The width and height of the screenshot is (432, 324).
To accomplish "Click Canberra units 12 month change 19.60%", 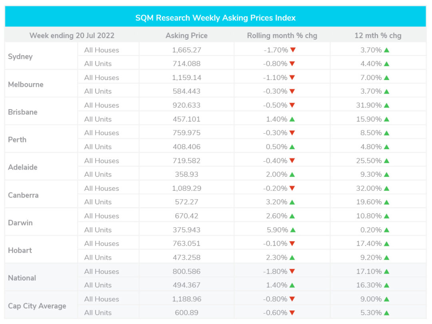I will coord(369,202).
